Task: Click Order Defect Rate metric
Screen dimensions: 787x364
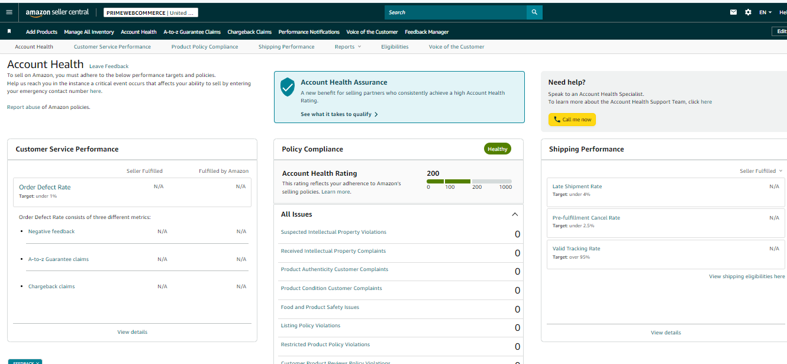Action: 45,187
